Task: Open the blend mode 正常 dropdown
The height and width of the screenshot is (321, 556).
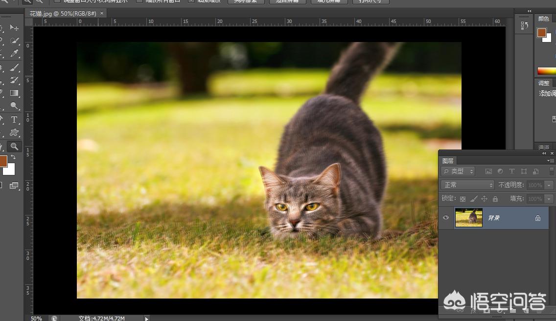Action: coord(468,185)
